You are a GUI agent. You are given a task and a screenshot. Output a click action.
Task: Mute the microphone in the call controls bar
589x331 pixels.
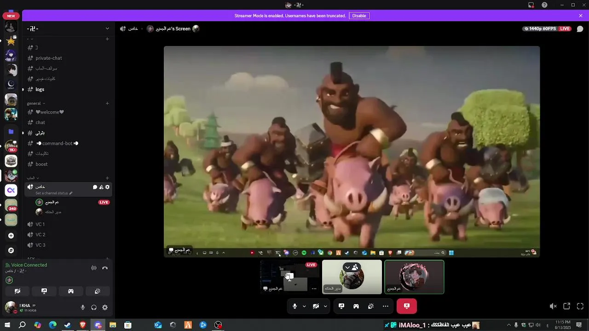pyautogui.click(x=294, y=306)
